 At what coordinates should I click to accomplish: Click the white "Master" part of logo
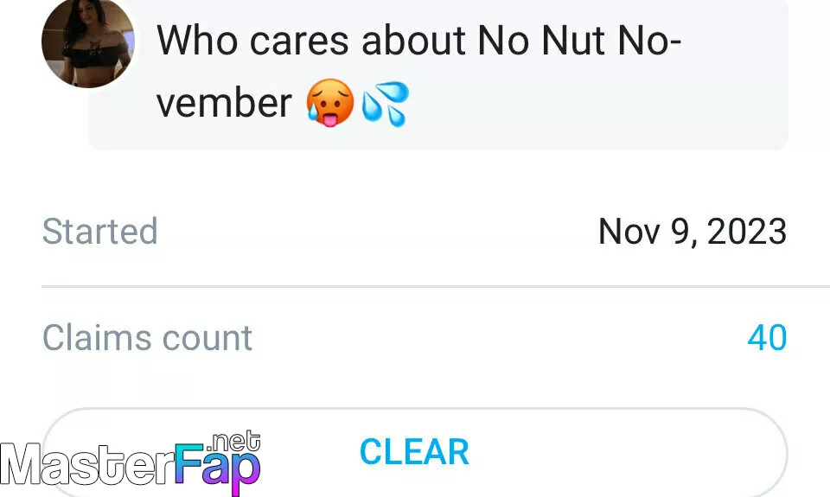87,464
